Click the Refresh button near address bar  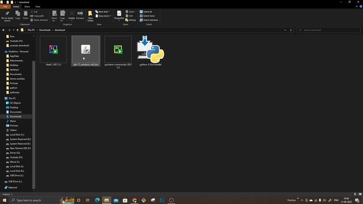tap(291, 30)
